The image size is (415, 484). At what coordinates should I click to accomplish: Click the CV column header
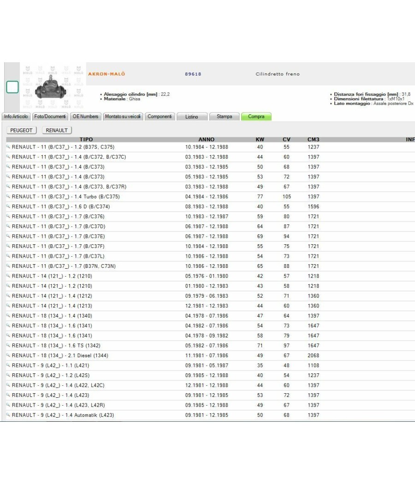coord(286,140)
